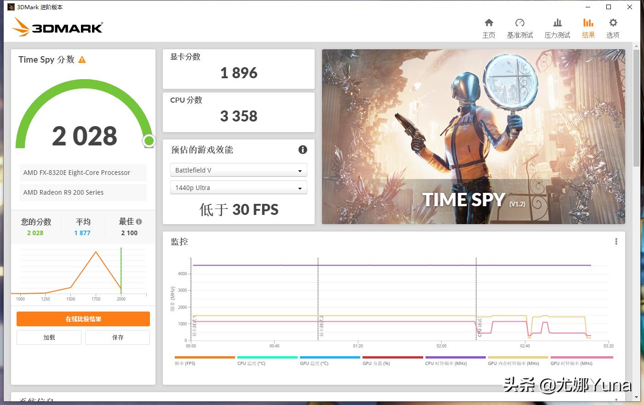644x405 pixels.
Task: Click the 在线比较结果 button
Action: click(x=83, y=318)
